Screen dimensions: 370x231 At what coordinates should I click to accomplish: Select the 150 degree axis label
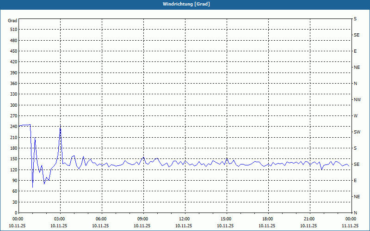(14, 159)
